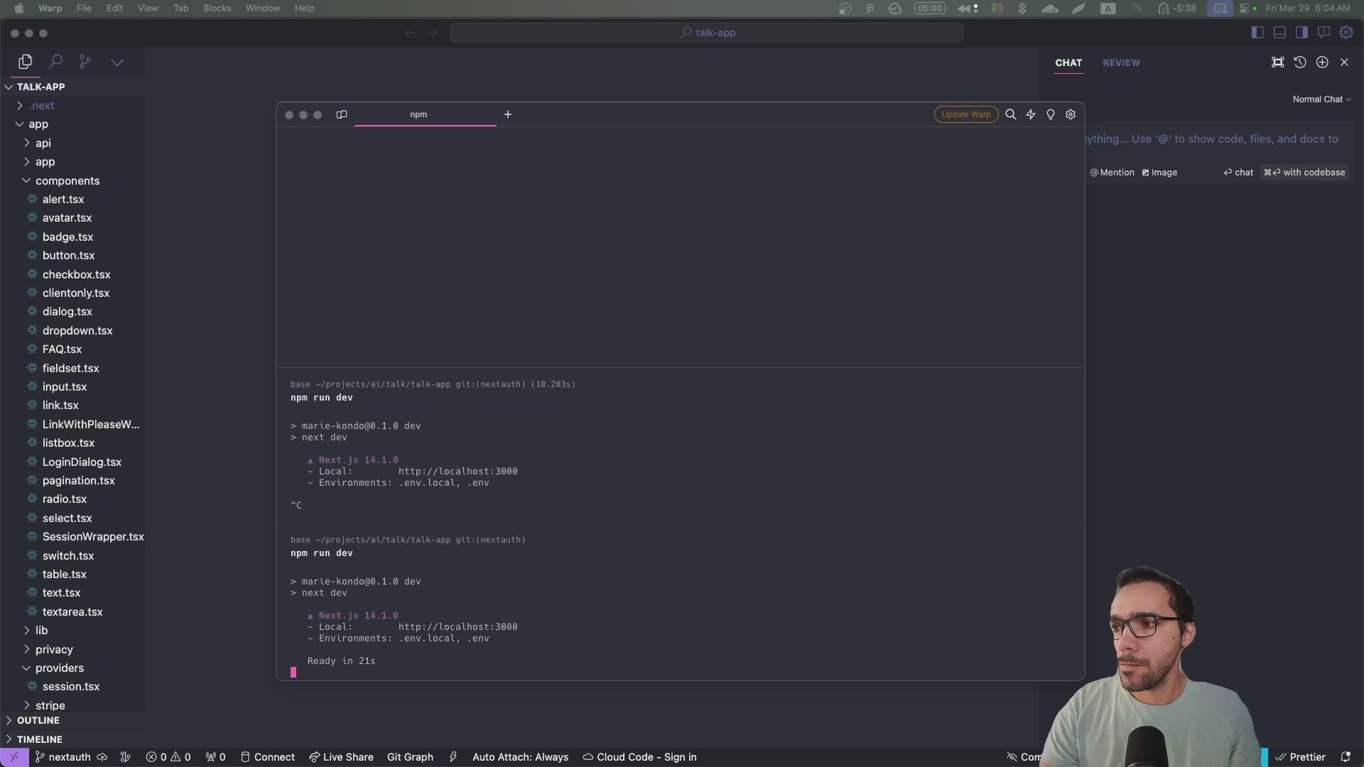The image size is (1364, 767).
Task: Switch to the REVIEW tab
Action: point(1121,62)
